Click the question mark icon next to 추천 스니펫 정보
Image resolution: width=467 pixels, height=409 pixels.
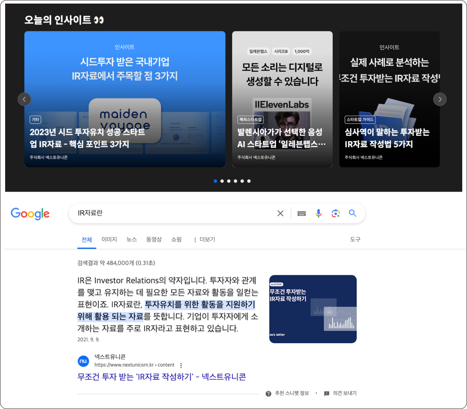click(x=269, y=394)
